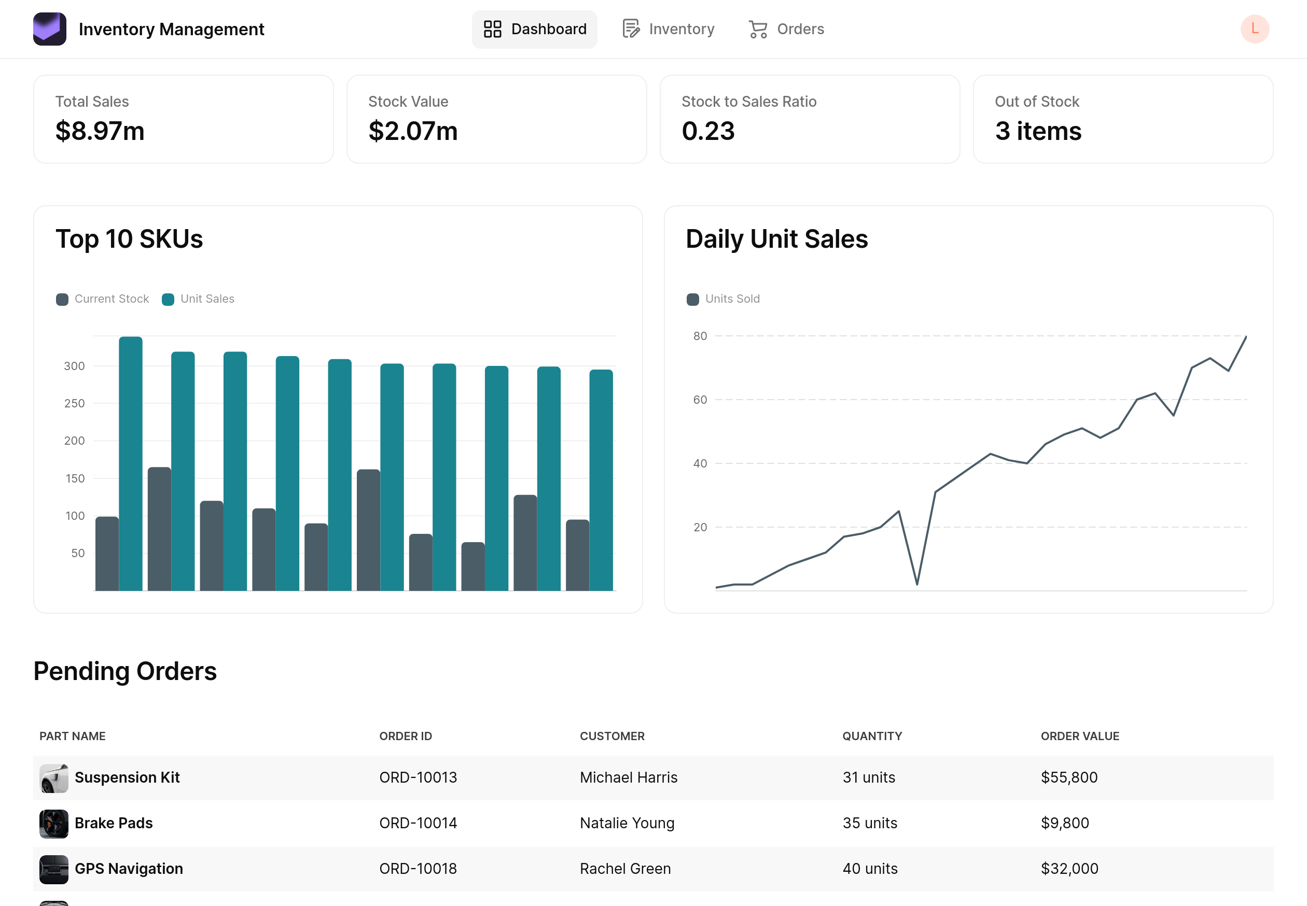
Task: Click the GPS Navigation product thumbnail icon
Action: (52, 868)
